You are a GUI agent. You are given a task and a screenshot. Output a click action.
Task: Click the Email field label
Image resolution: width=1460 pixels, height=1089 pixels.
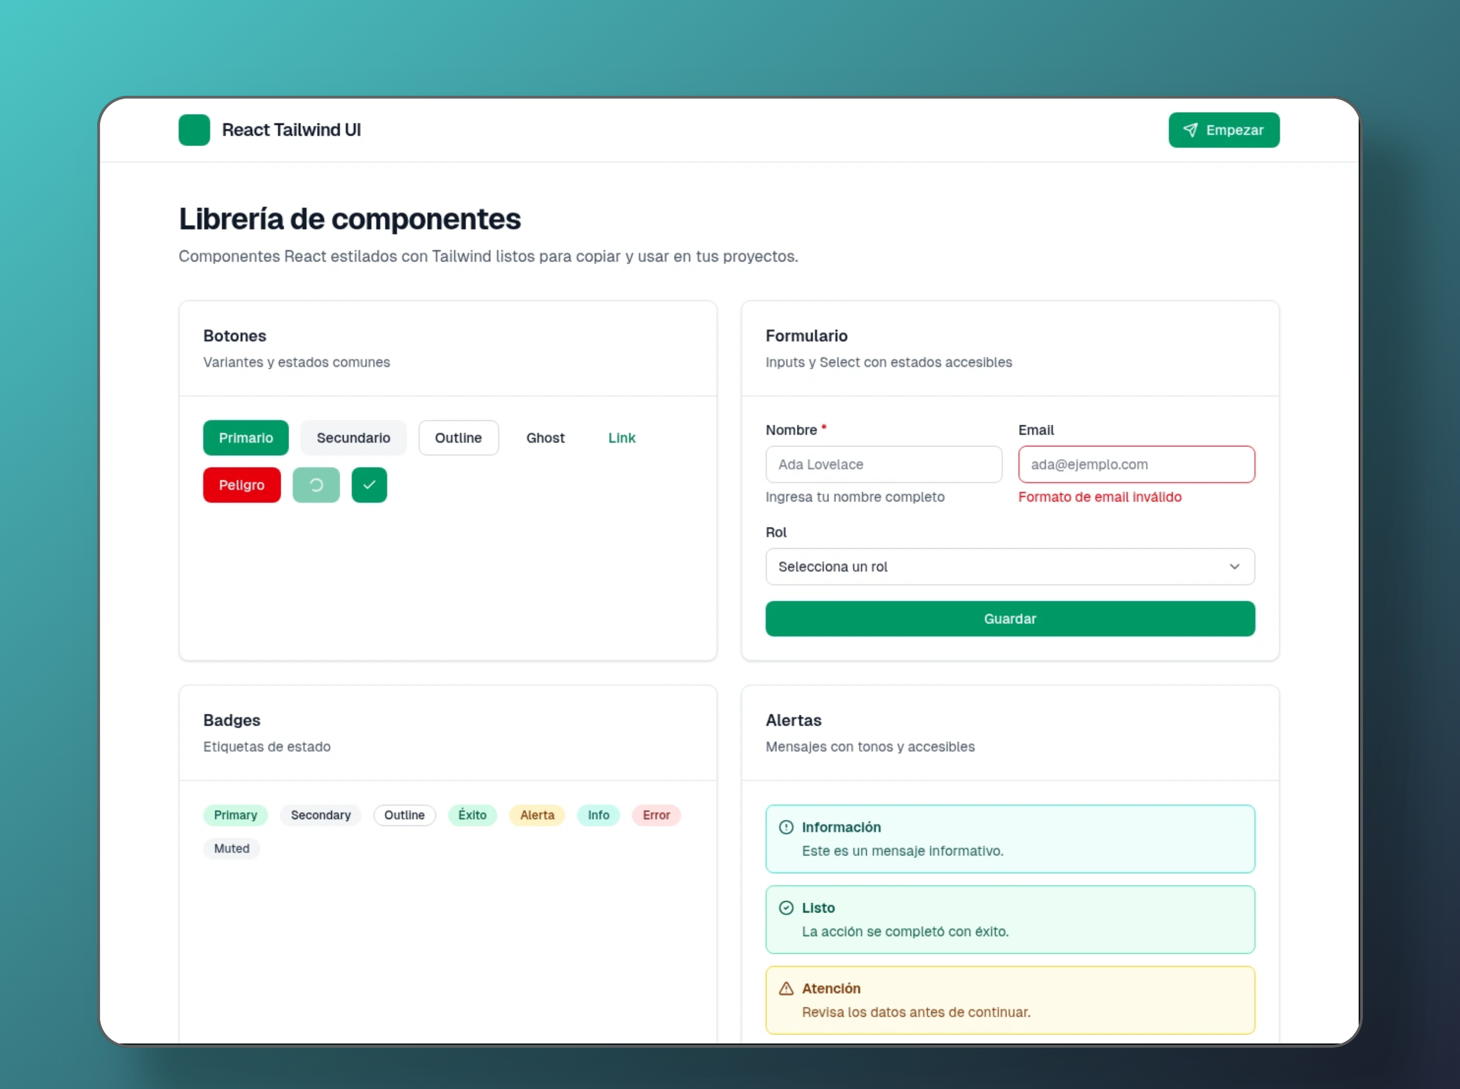coord(1035,430)
